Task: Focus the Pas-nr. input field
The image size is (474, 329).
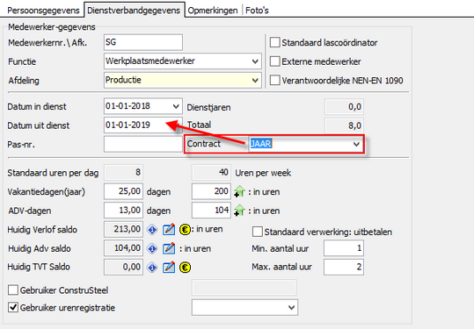Action: coord(143,144)
